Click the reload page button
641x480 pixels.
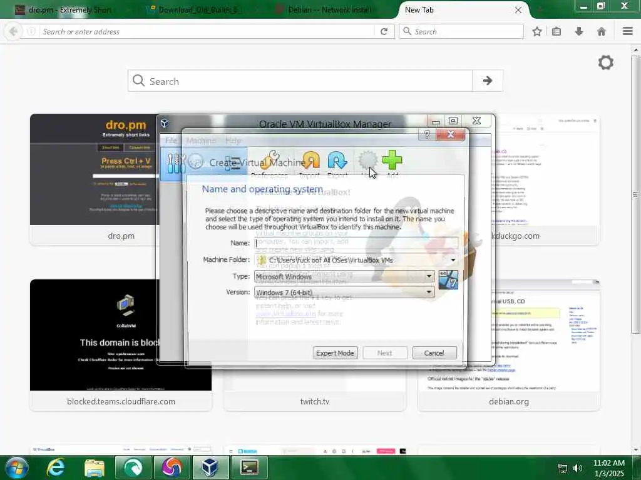coord(384,31)
